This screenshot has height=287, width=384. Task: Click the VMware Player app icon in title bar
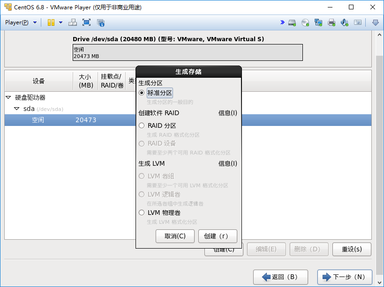pyautogui.click(x=8, y=7)
